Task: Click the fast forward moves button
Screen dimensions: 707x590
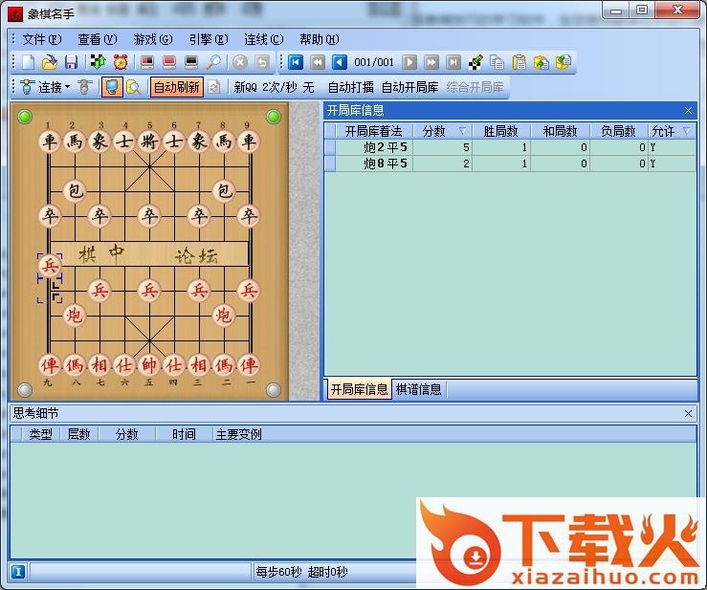Action: point(431,62)
